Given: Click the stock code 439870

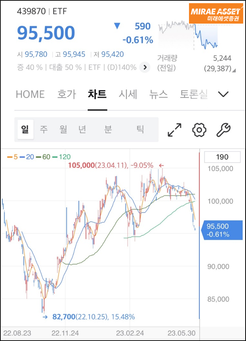Looking at the screenshot, I should tap(32, 11).
